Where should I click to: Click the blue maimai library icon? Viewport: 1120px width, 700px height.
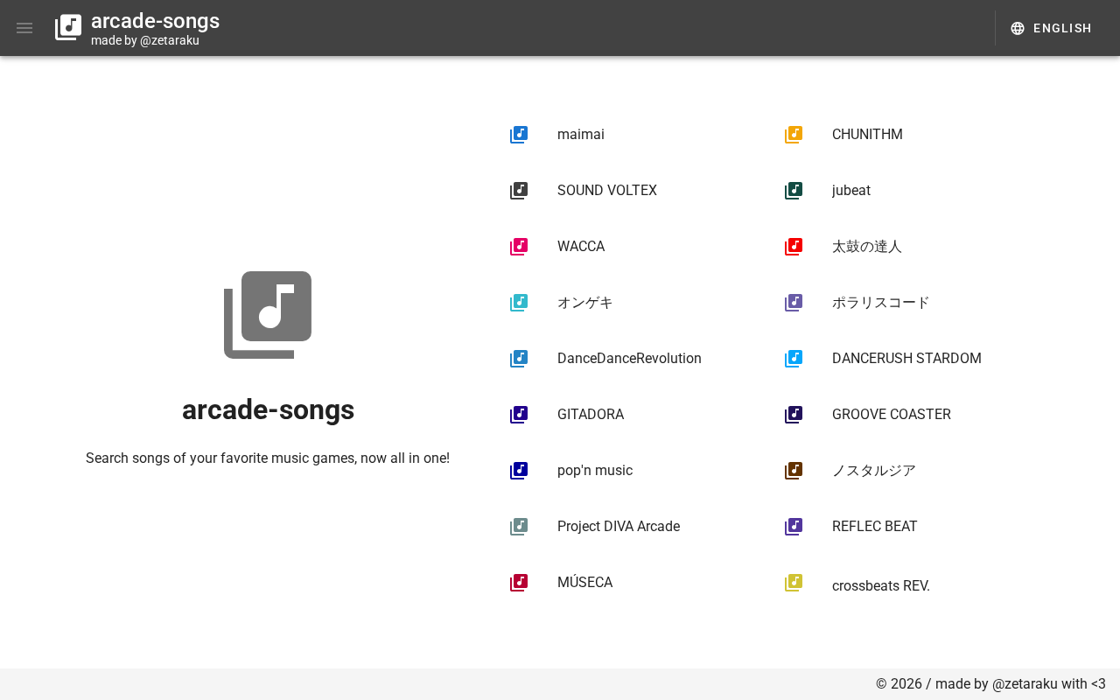click(519, 135)
